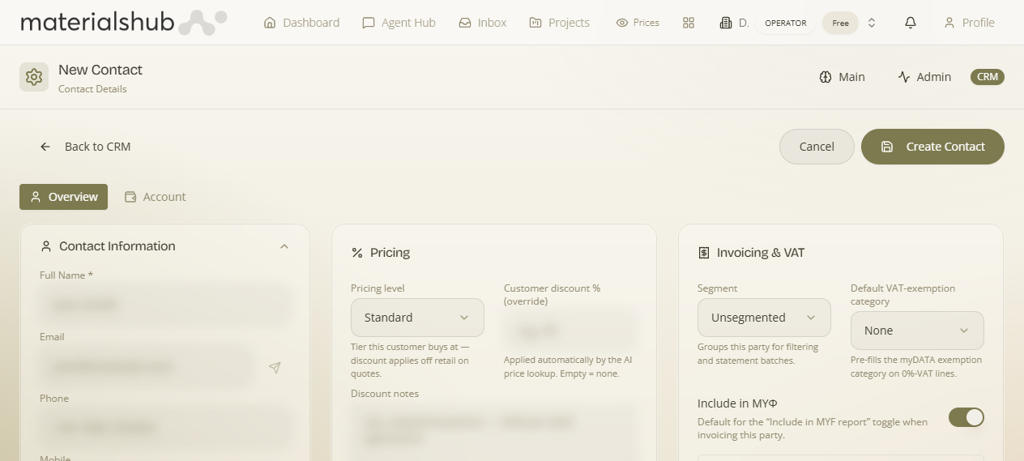
Task: Click the materialshub logo
Action: [x=123, y=22]
